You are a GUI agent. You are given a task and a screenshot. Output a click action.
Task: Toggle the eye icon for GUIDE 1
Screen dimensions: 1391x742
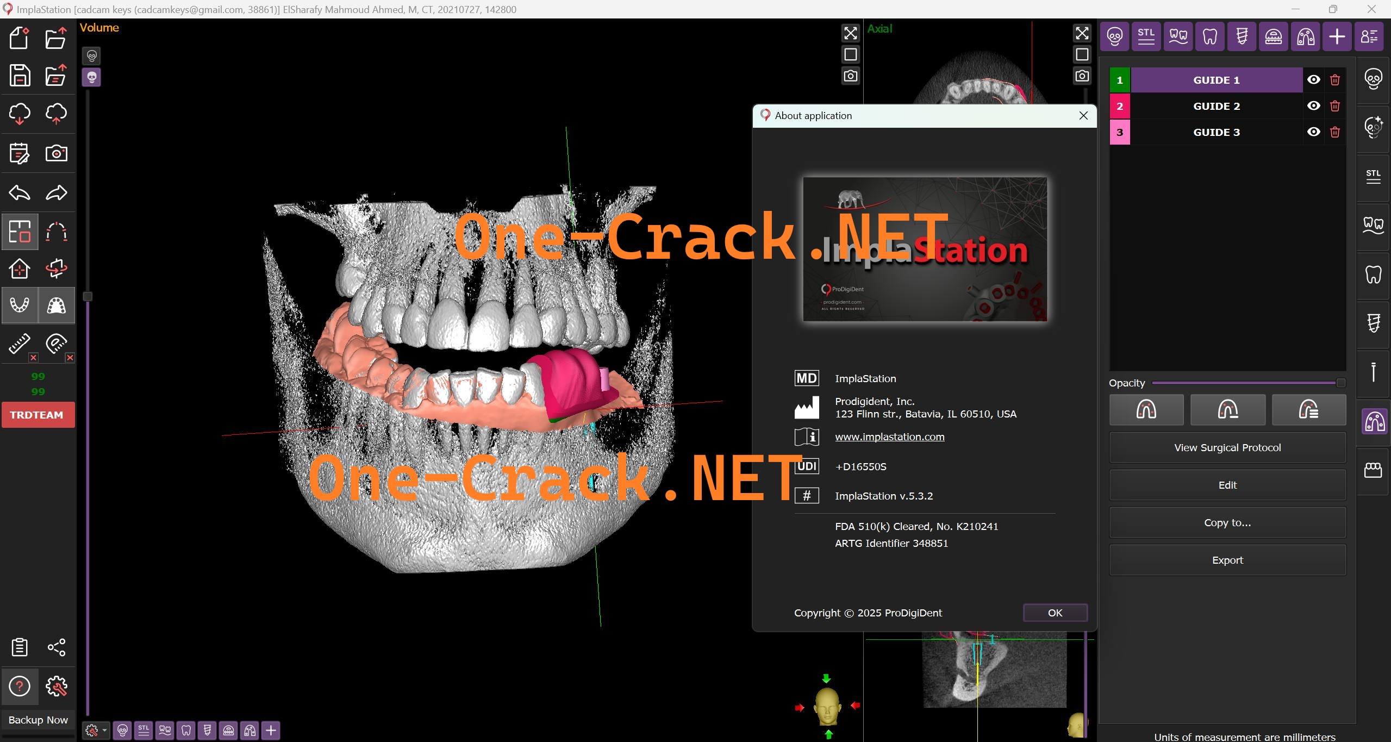pyautogui.click(x=1313, y=79)
